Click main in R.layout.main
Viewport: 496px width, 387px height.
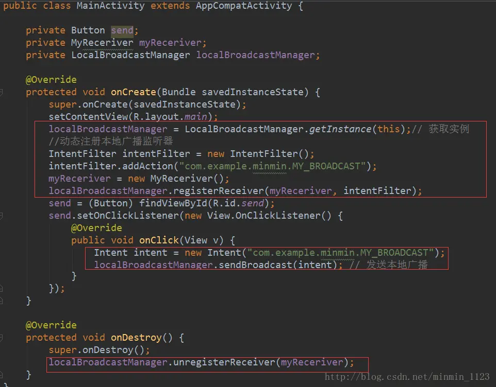point(195,117)
